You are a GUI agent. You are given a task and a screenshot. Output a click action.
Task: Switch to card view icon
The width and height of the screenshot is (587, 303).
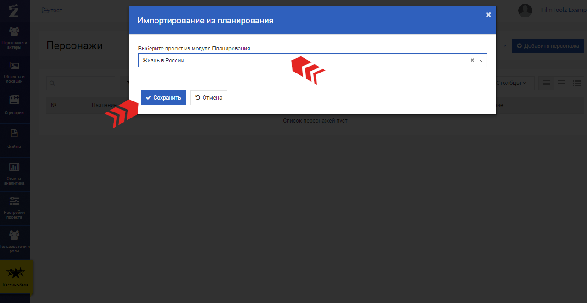point(561,83)
